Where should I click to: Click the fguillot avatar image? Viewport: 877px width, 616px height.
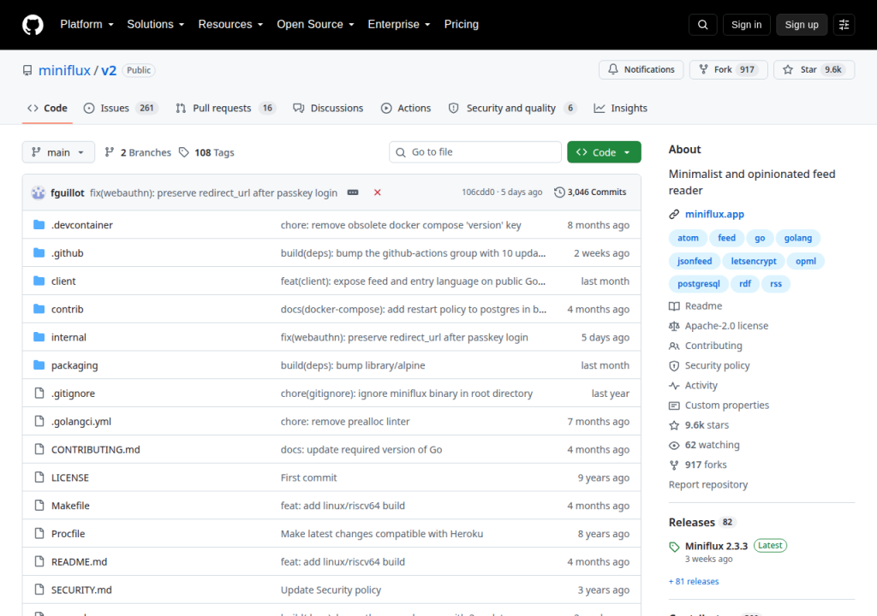(38, 192)
